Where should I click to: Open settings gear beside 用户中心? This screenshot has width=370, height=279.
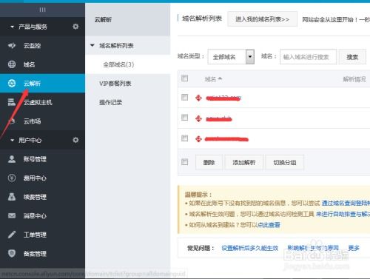75,140
